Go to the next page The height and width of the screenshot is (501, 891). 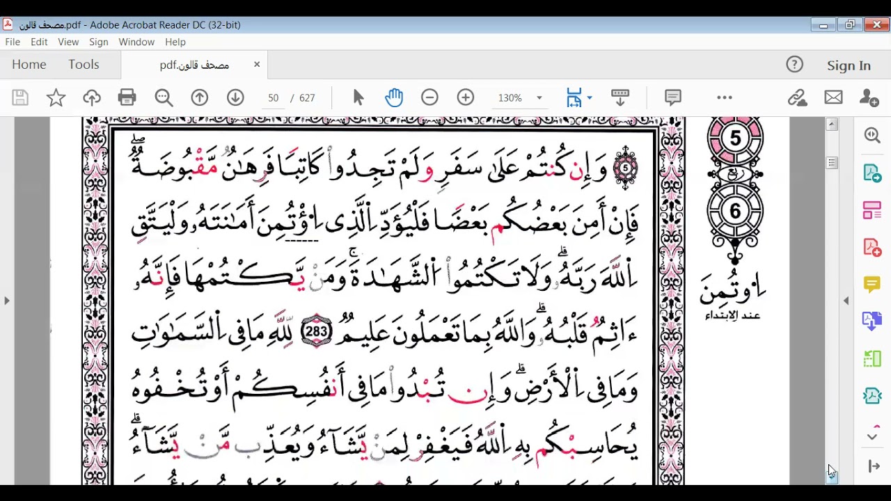point(235,97)
